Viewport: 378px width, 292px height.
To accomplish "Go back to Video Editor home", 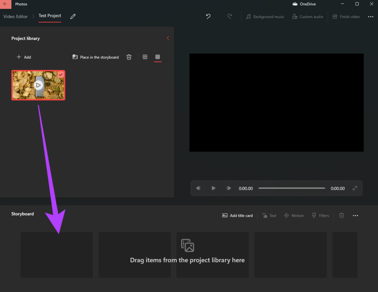I will tap(16, 17).
